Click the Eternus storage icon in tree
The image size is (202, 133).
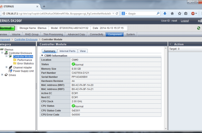tap(2, 49)
